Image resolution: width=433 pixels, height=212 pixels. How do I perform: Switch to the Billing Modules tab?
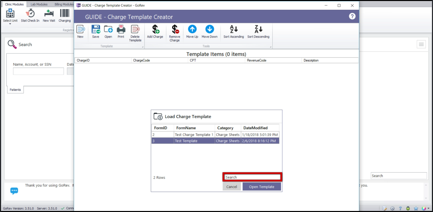click(x=64, y=4)
